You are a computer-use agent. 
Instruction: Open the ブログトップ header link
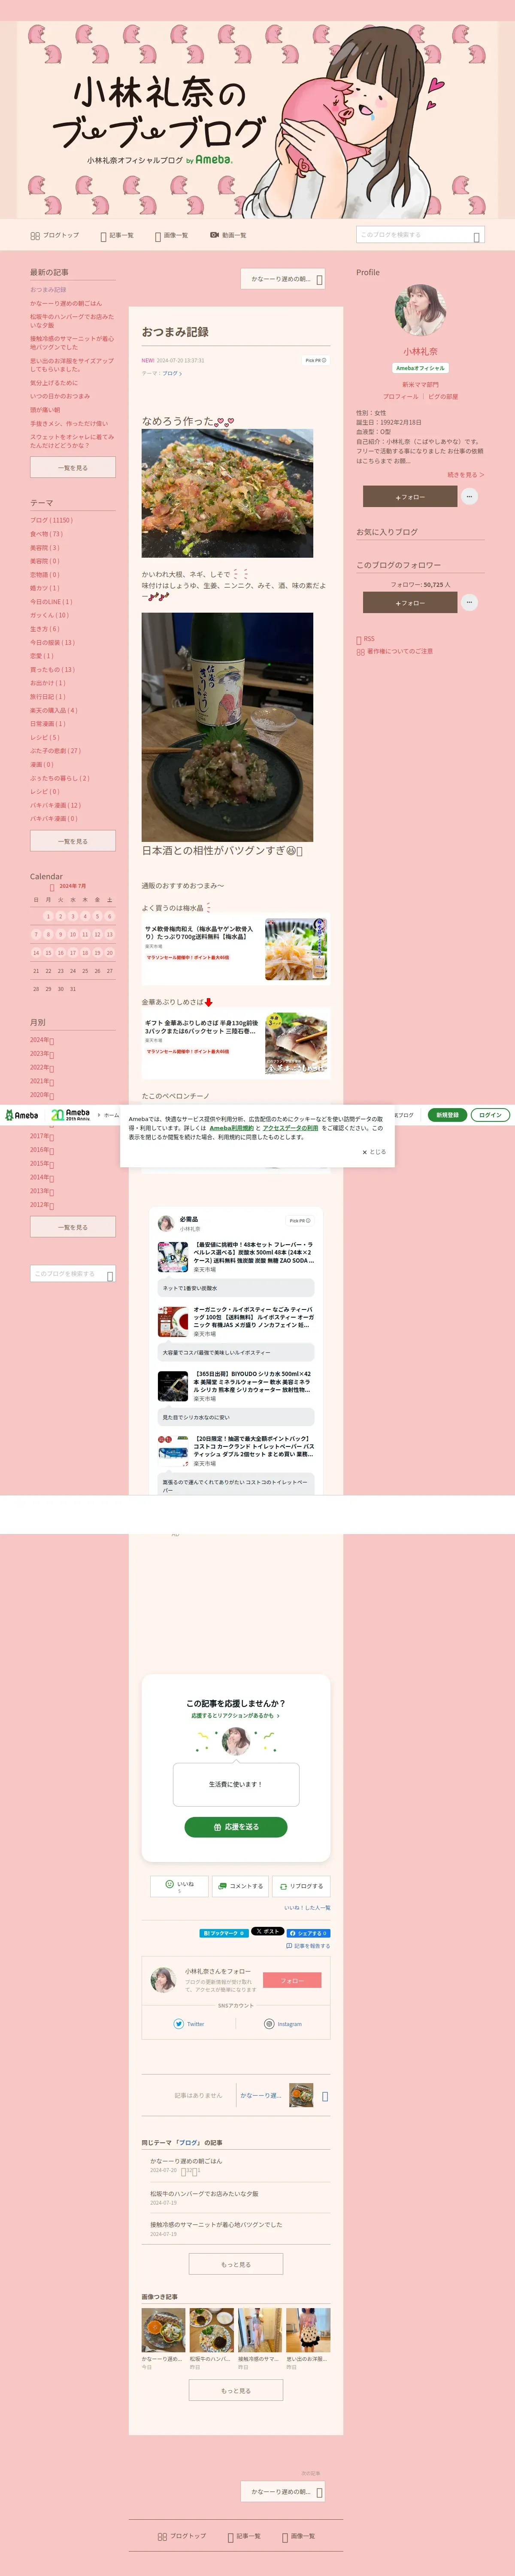tap(55, 235)
